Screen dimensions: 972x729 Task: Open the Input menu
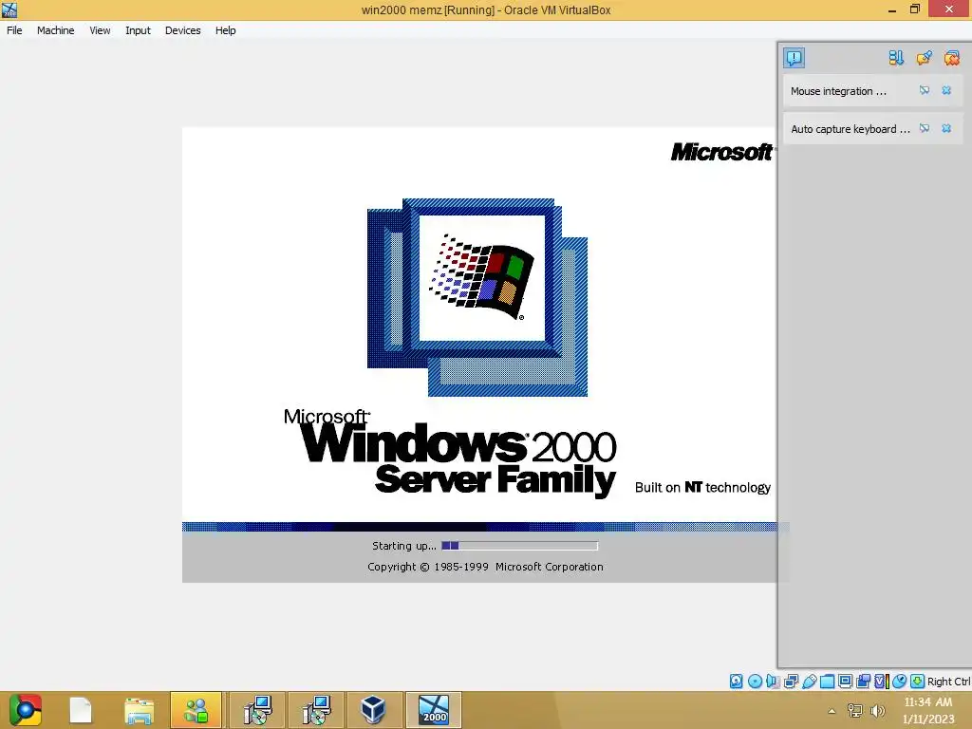(x=138, y=30)
